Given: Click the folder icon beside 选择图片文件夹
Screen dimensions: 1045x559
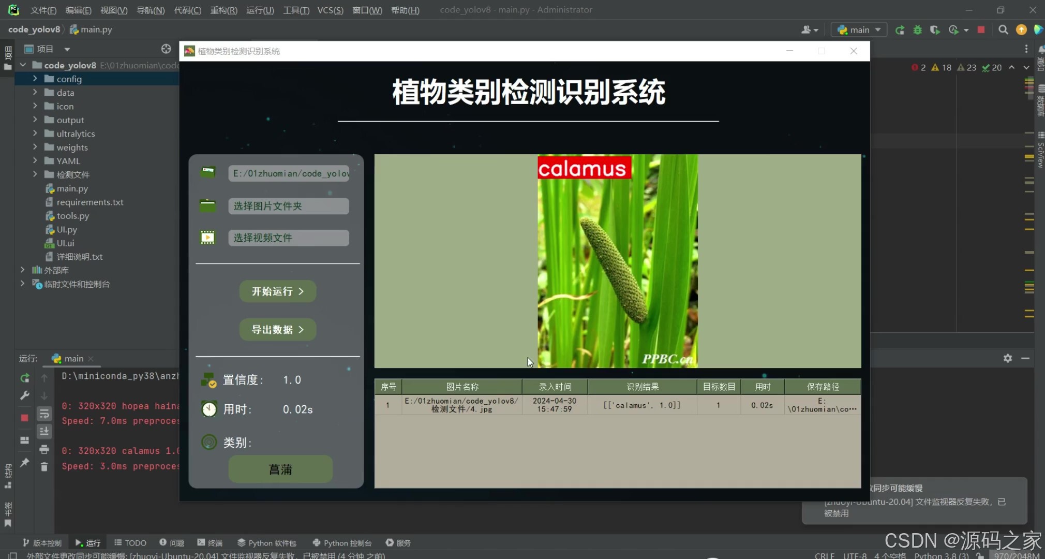Looking at the screenshot, I should pos(207,205).
